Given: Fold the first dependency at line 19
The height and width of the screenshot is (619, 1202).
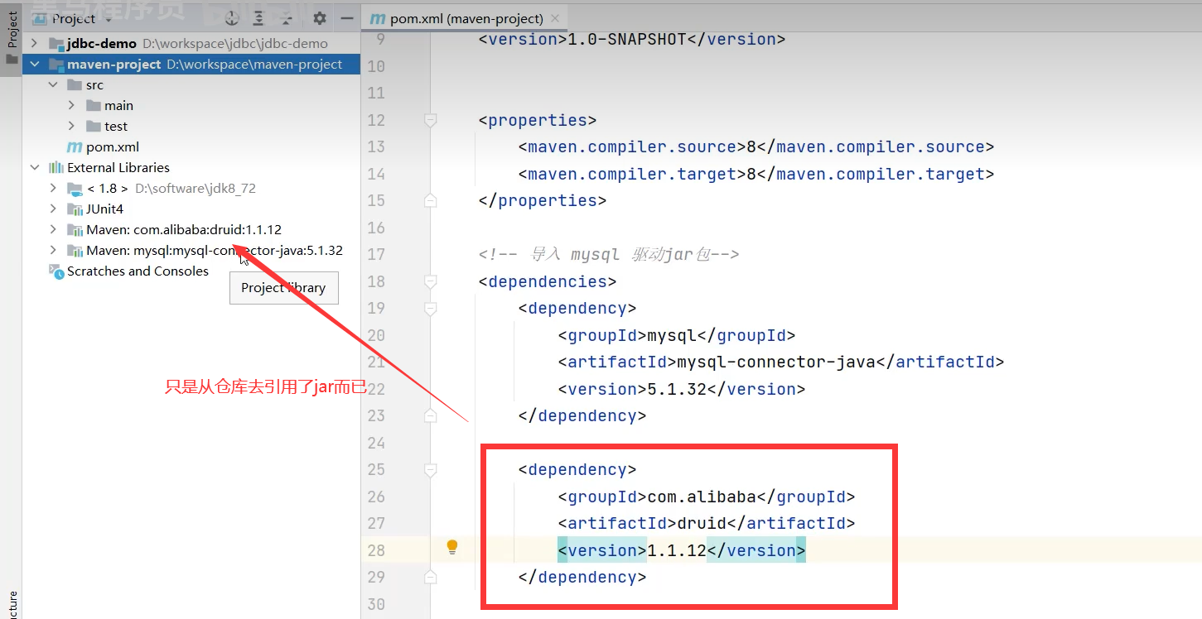Looking at the screenshot, I should pyautogui.click(x=430, y=308).
